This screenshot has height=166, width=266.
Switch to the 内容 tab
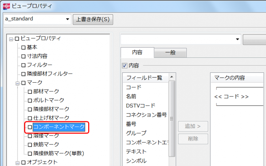pos(137,52)
